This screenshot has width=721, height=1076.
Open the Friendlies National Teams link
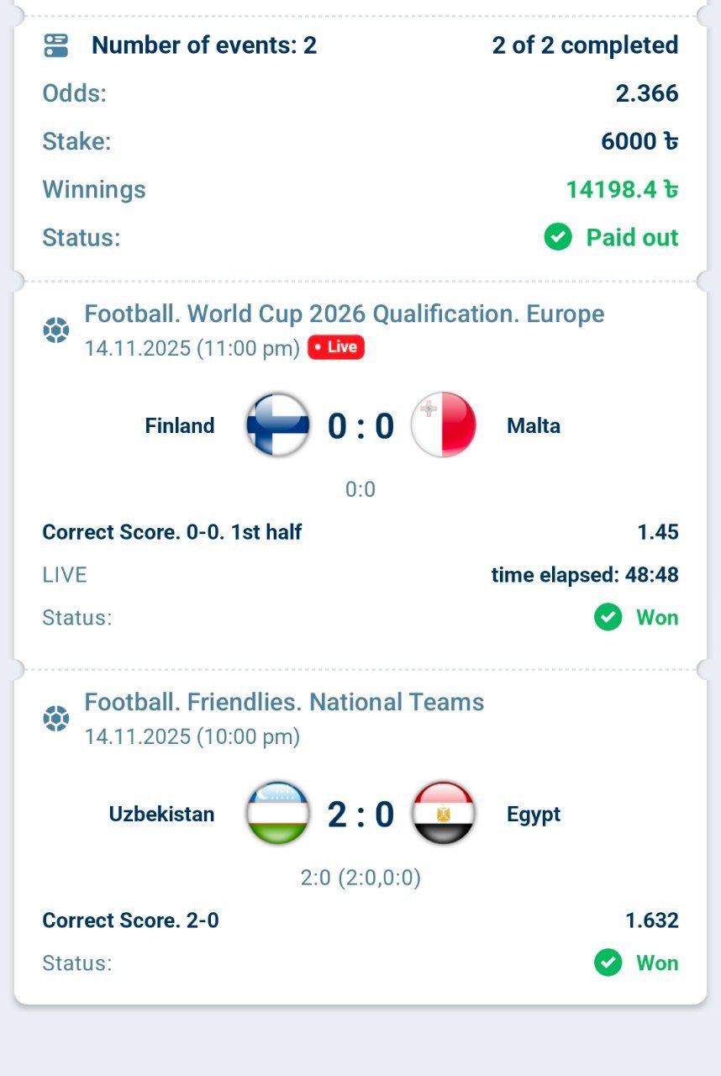pyautogui.click(x=284, y=702)
